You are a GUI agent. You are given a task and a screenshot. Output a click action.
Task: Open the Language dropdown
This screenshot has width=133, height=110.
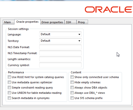(60, 34)
